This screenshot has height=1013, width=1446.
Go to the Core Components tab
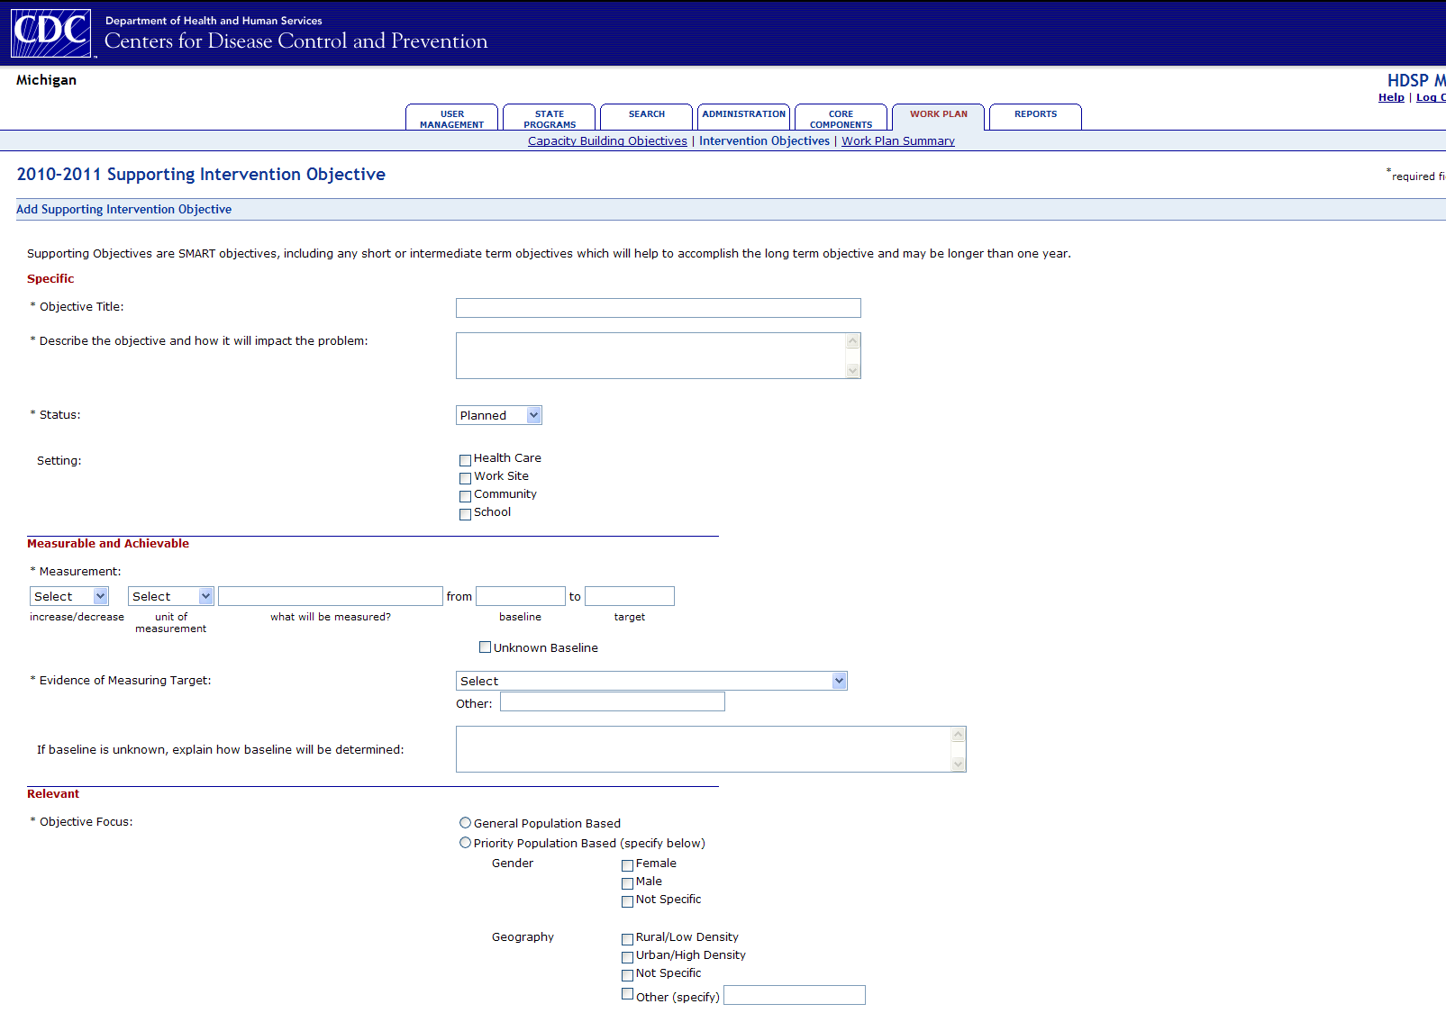(841, 118)
